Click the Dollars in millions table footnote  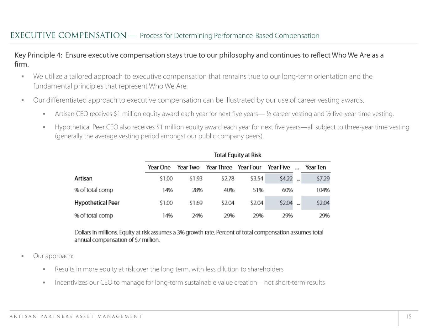tap(199, 236)
